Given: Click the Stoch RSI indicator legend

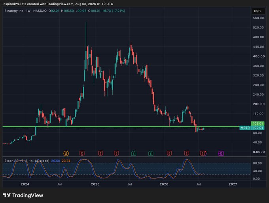Looking at the screenshot, I should 27,161.
